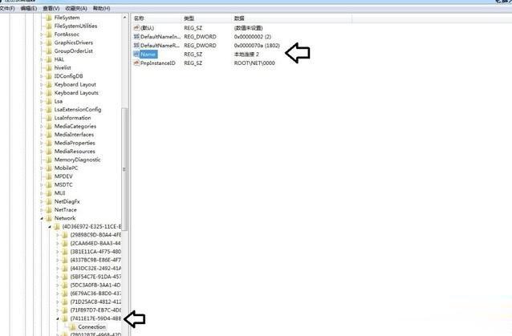Viewport: 512px width, 336px height.
Task: Click the (数值未设置) data cell
Action: coord(249,28)
